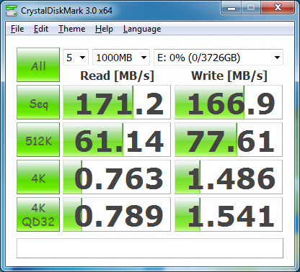Start the 4K QD32 test
300x272 pixels.
[x=38, y=214]
